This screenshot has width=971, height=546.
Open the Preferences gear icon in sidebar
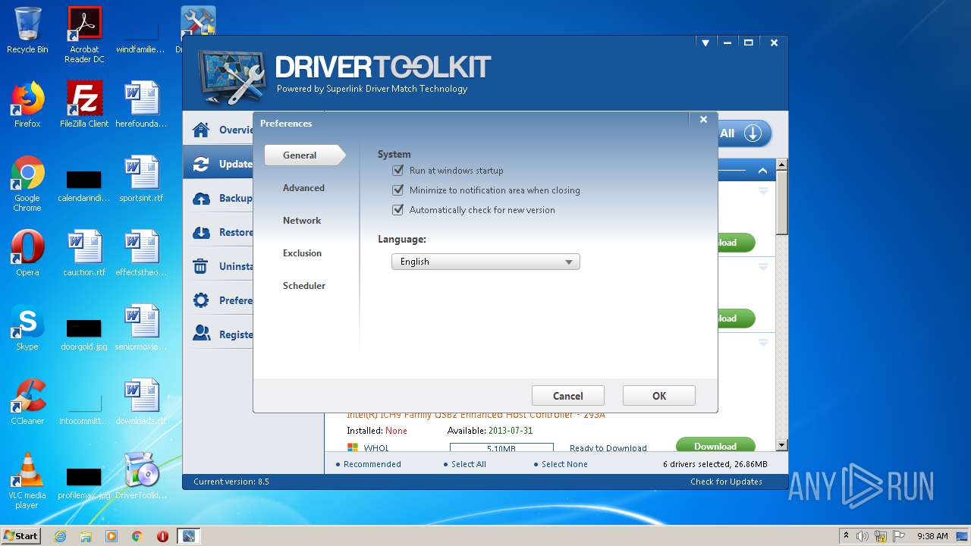pyautogui.click(x=201, y=300)
